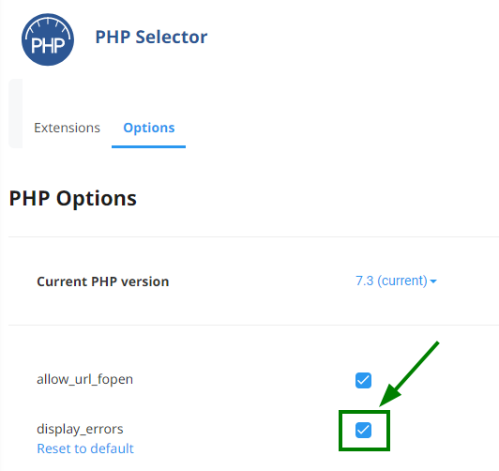Screen dimensions: 499x471
Task: Click the display_errors option label
Action: 80,429
